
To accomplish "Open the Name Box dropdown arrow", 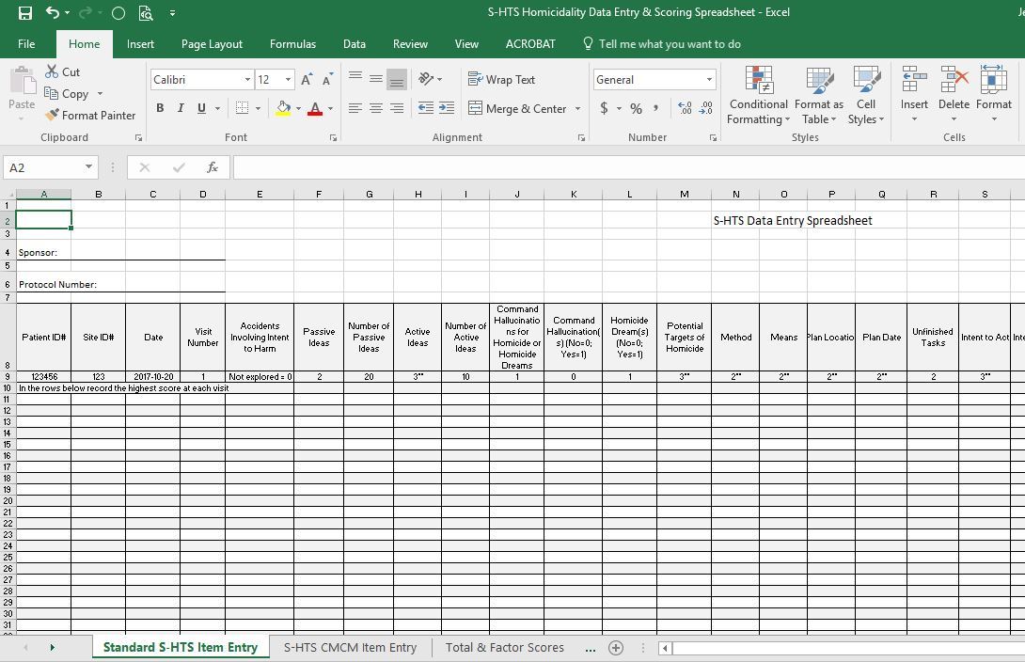I will coord(88,167).
